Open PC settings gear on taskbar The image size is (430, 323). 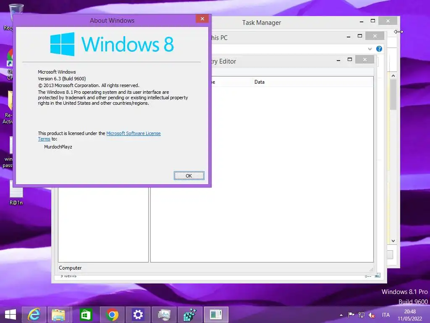point(138,315)
